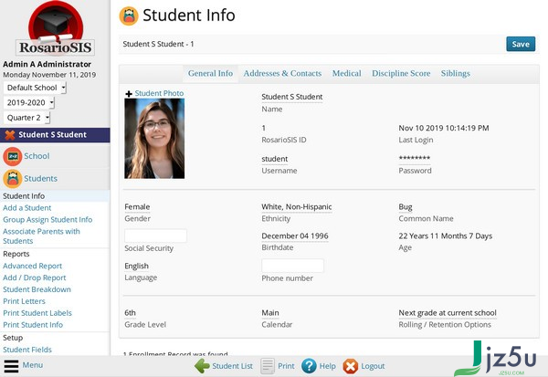Open the Default School dropdown
Screen dimensions: 548x377
click(x=35, y=88)
